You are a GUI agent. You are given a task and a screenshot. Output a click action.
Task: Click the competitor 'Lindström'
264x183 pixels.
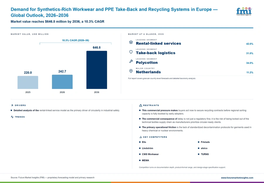point(148,148)
